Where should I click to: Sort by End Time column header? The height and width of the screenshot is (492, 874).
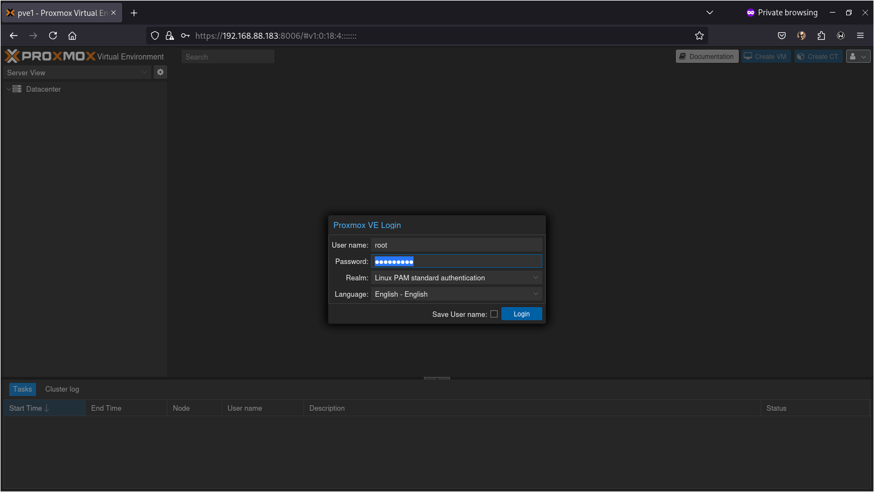(x=126, y=408)
